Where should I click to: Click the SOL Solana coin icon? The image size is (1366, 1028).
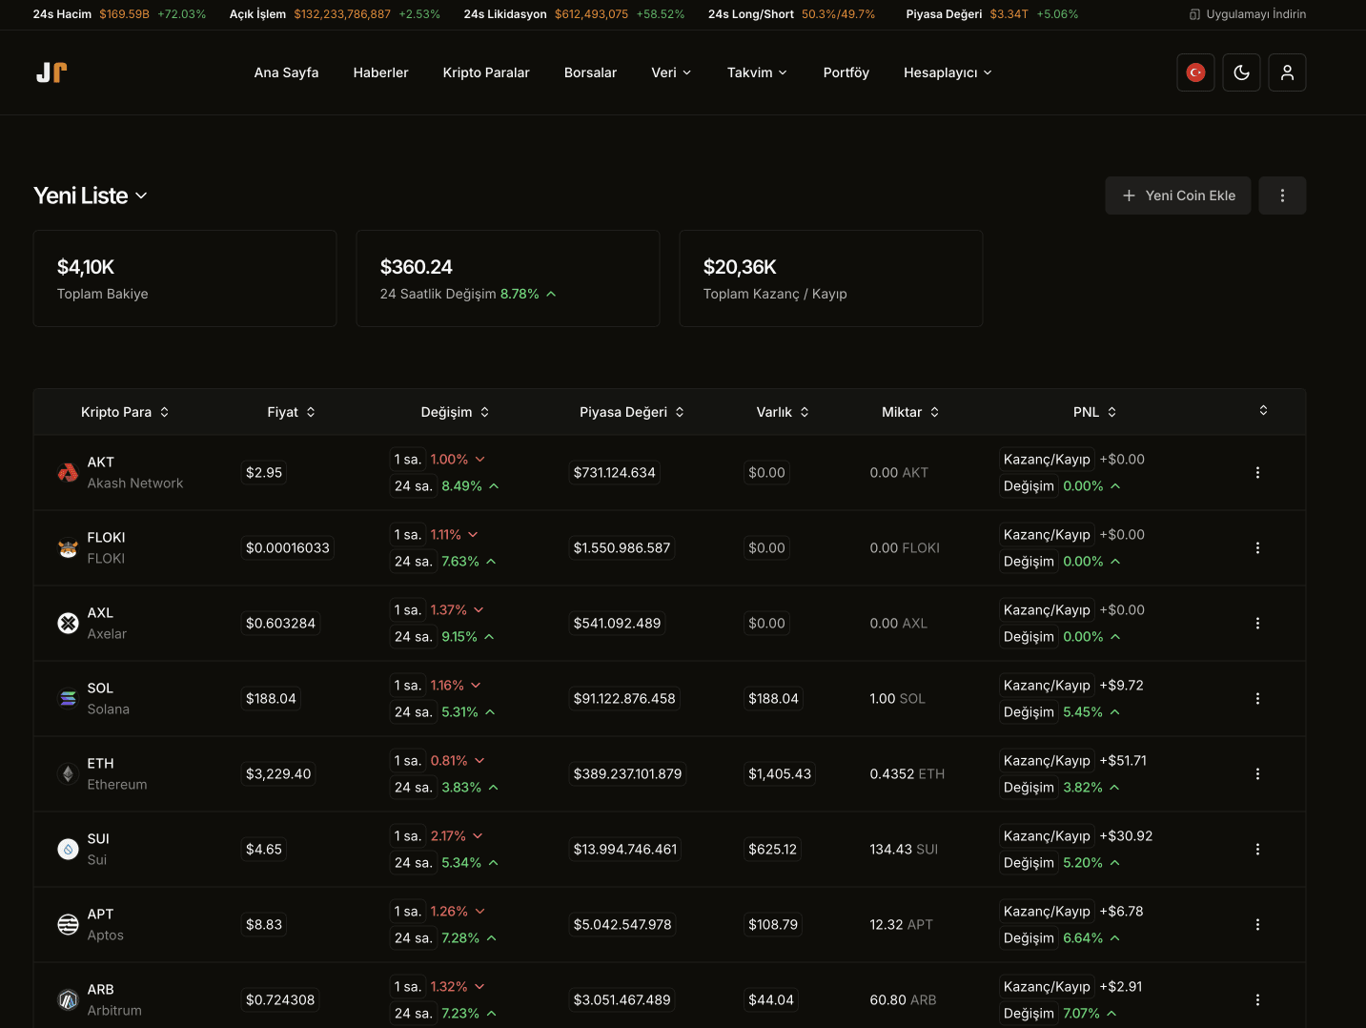pyautogui.click(x=68, y=698)
